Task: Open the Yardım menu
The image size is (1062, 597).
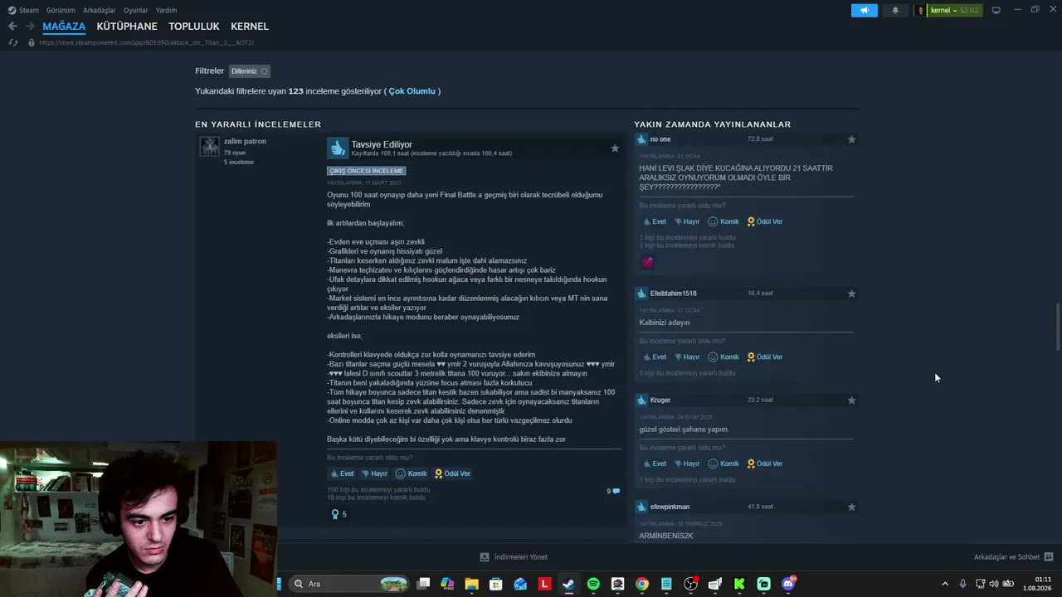Action: click(x=166, y=11)
